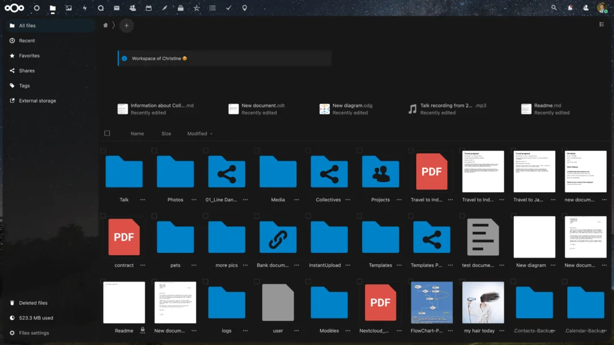Tick the checkbox on Collectives folder
Viewport: 614px width, 345px height.
coord(308,150)
